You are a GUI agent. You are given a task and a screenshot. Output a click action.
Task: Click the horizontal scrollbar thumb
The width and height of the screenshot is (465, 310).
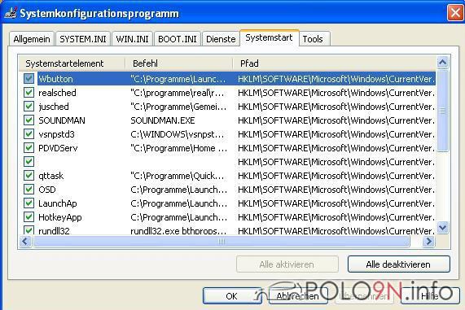pos(222,241)
